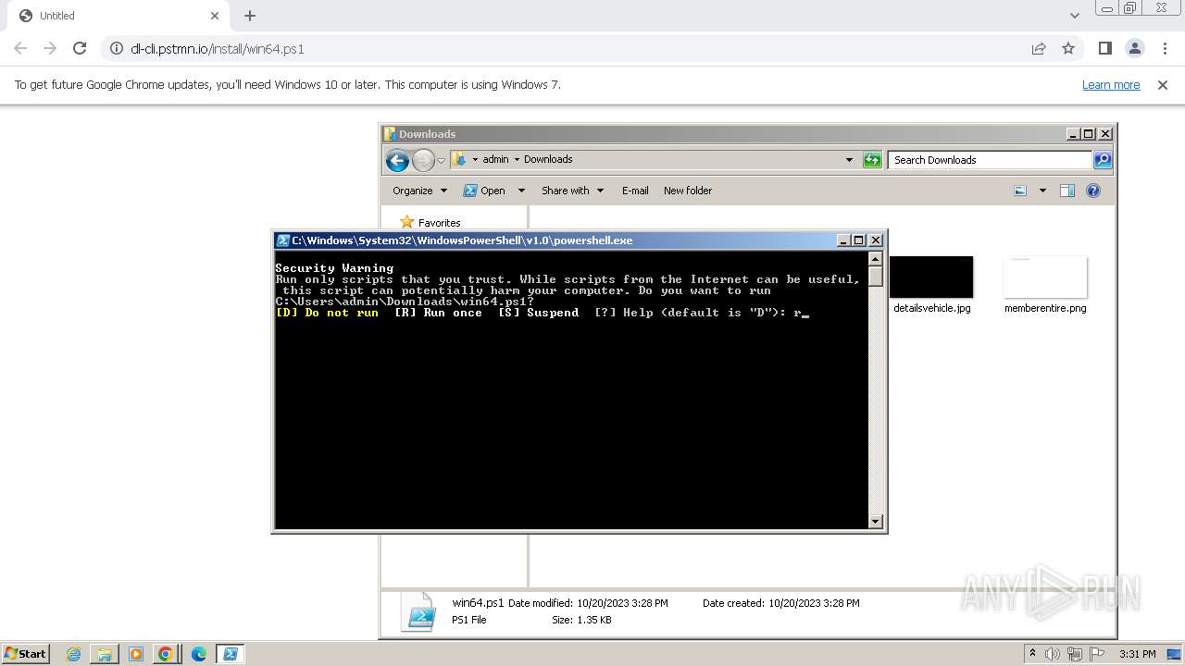Click Open in Explorer toolbar
Viewport: 1185px width, 666px height.
(x=484, y=191)
